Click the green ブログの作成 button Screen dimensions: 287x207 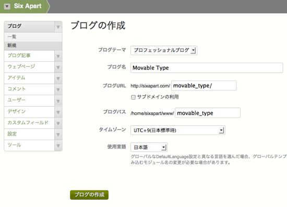tap(89, 195)
